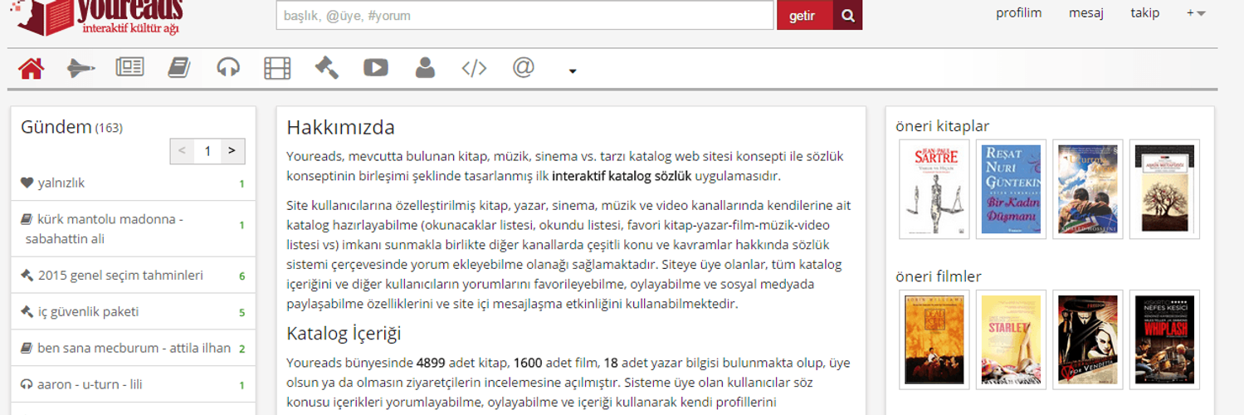
Task: Open the yalnızlık topic
Action: [61, 183]
